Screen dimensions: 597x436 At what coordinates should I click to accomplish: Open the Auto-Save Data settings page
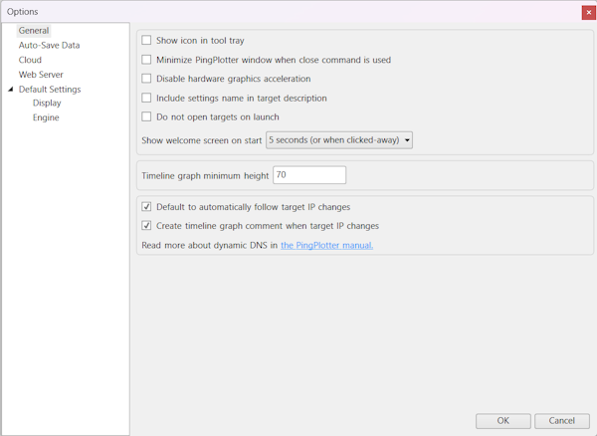point(49,45)
